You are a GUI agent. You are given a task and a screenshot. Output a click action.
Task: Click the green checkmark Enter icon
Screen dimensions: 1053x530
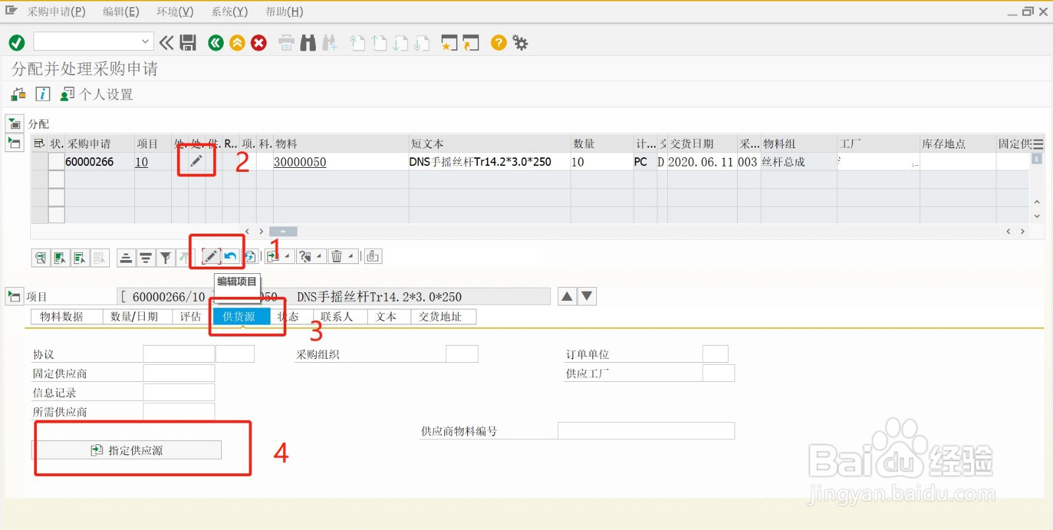tap(16, 43)
